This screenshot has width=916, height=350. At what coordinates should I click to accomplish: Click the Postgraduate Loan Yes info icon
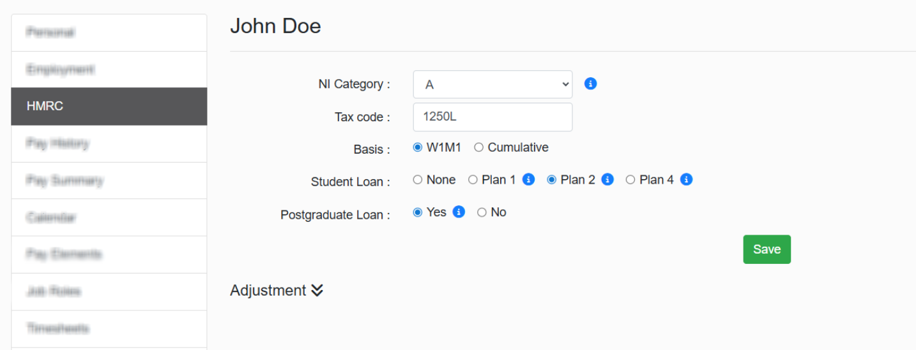[x=459, y=212]
